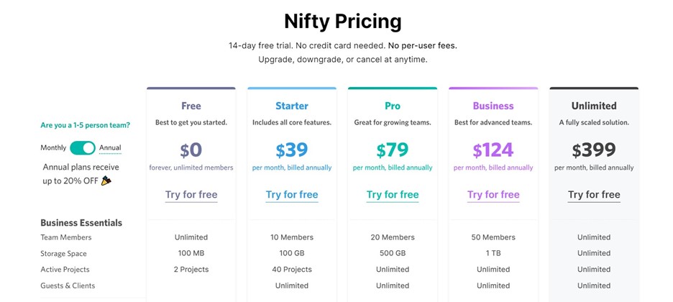Click Try for free under Unlimited plan
673x302 pixels.
coord(594,195)
